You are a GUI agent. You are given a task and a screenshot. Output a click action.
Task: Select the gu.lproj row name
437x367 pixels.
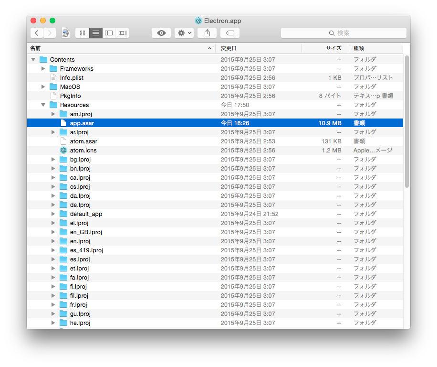click(x=80, y=313)
